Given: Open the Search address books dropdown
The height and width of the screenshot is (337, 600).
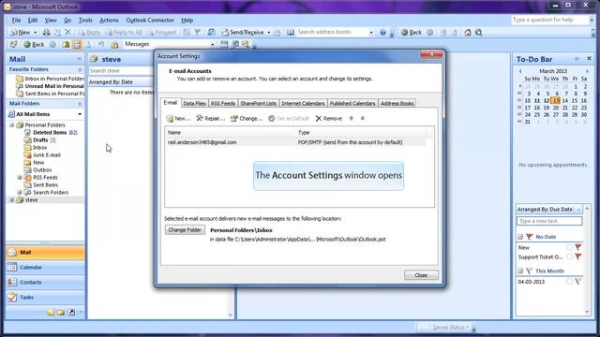Looking at the screenshot, I should pyautogui.click(x=371, y=33).
